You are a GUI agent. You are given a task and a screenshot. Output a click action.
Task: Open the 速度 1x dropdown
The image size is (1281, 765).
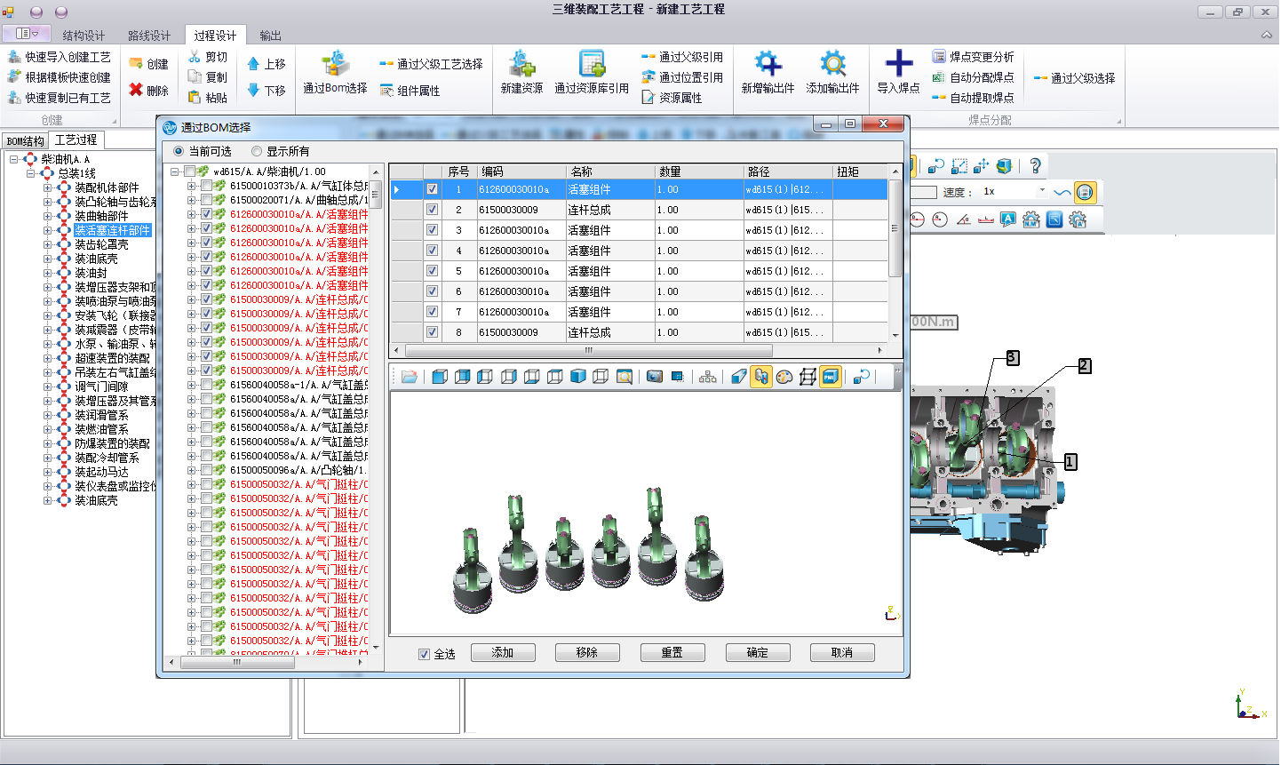coord(1042,191)
